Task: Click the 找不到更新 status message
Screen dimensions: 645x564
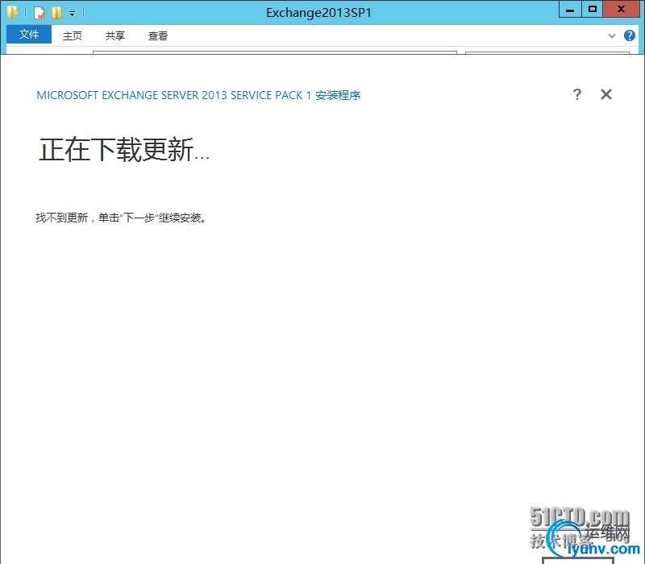Action: click(x=121, y=218)
